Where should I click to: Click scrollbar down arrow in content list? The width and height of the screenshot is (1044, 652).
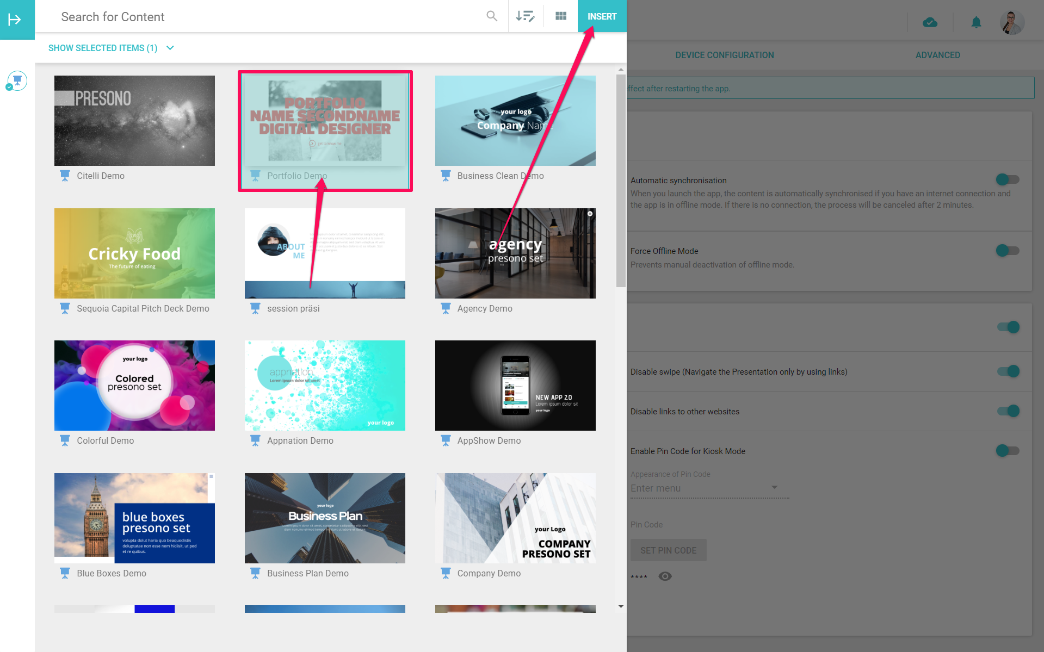coord(621,606)
